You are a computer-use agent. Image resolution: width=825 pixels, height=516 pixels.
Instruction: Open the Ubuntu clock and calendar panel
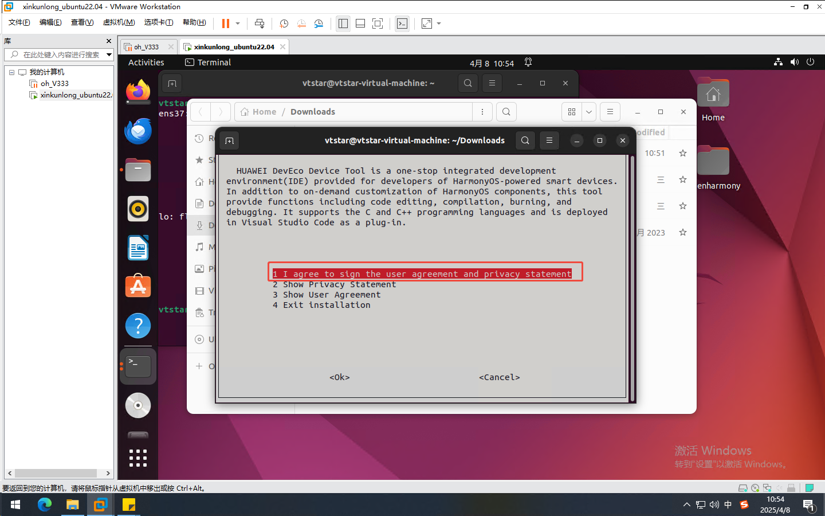(492, 63)
